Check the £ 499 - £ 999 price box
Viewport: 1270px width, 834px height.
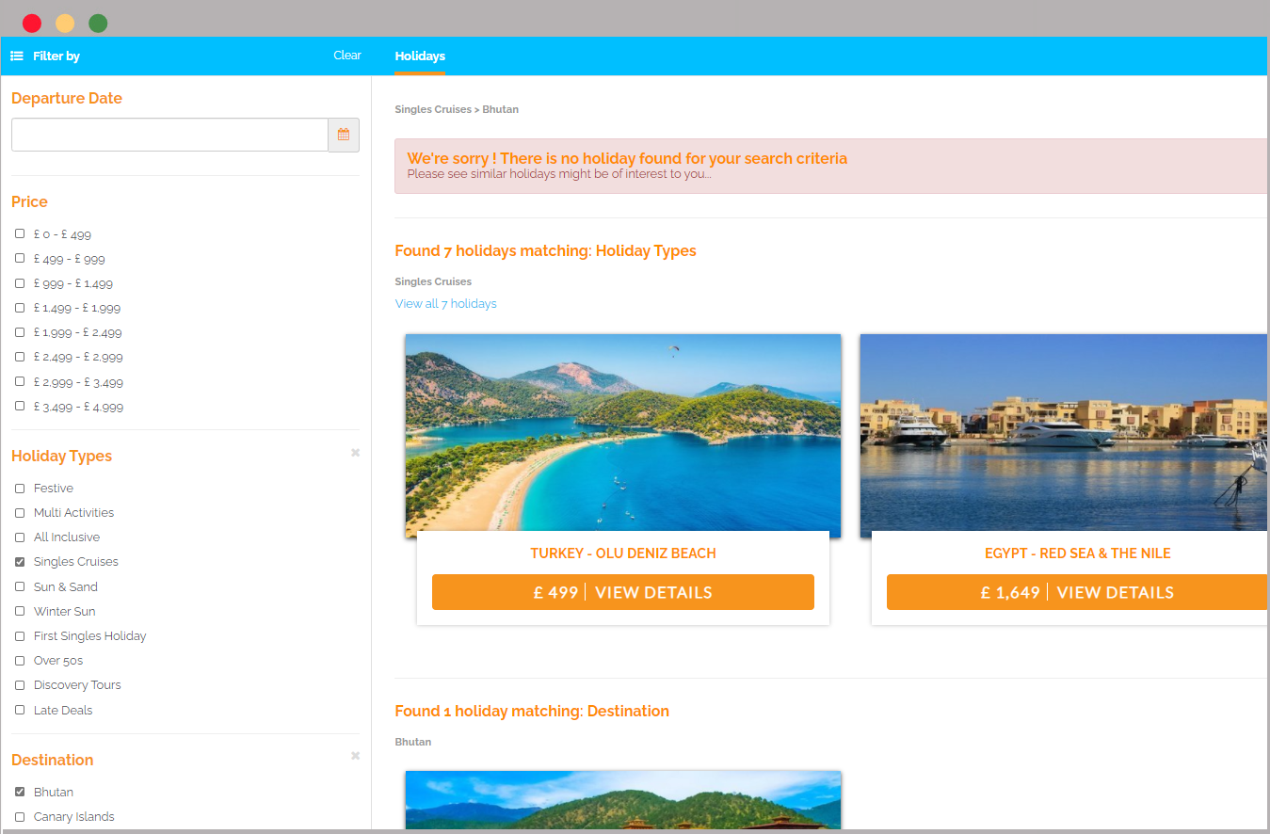tap(20, 258)
